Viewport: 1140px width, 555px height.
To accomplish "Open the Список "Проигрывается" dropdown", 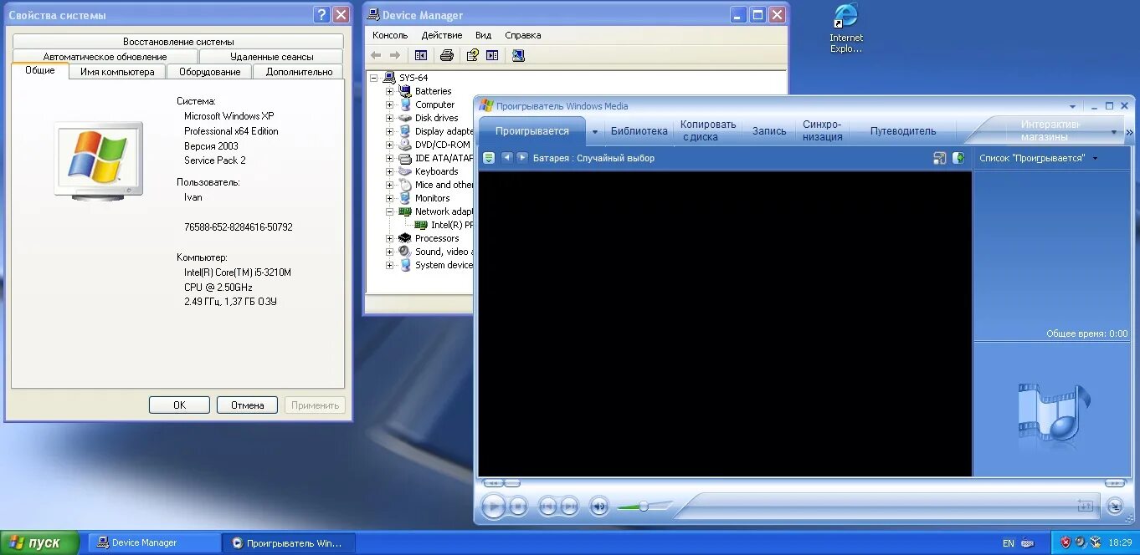I will (x=1038, y=158).
